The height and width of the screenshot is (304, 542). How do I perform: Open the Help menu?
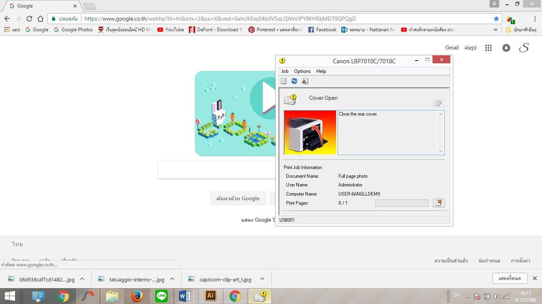point(321,71)
